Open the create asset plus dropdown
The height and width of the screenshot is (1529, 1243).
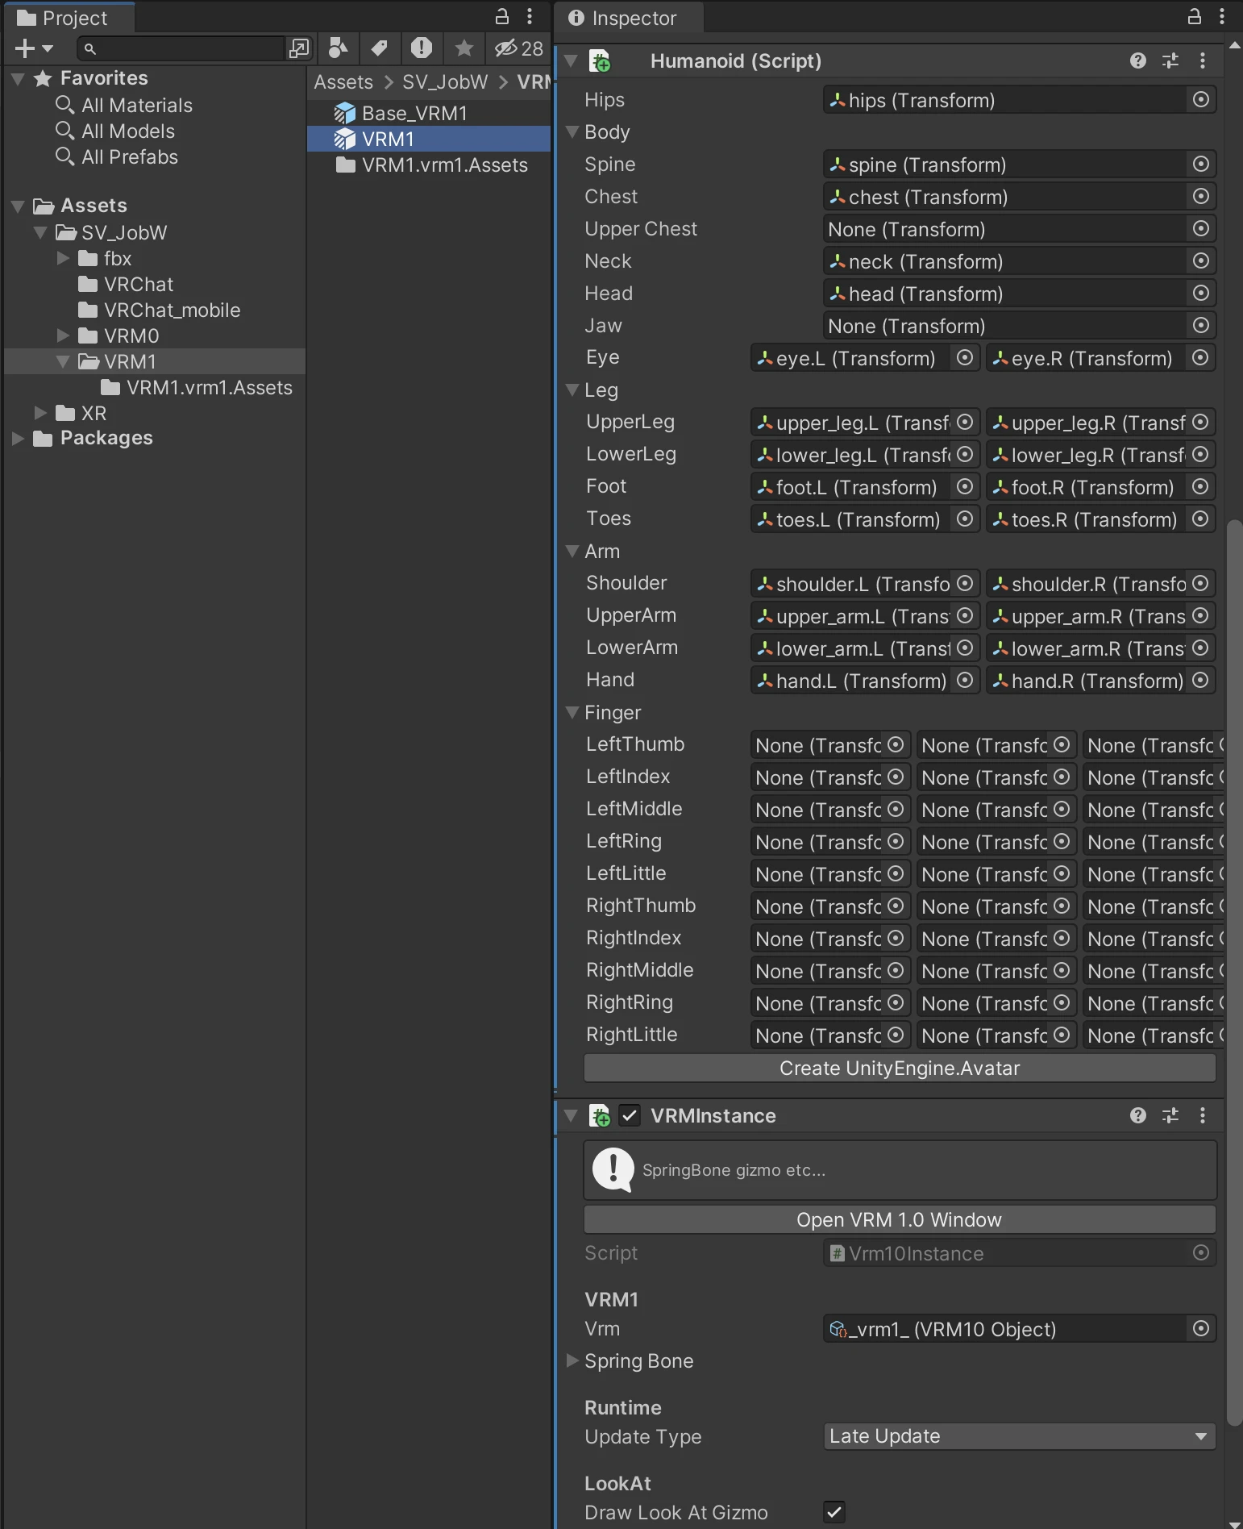point(34,49)
